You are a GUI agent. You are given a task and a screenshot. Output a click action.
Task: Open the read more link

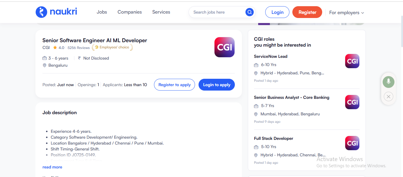coord(52,167)
